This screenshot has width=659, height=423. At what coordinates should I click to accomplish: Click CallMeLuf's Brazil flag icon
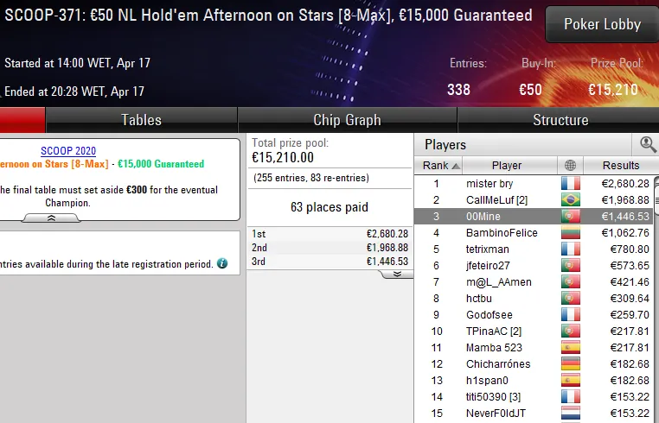(x=570, y=200)
